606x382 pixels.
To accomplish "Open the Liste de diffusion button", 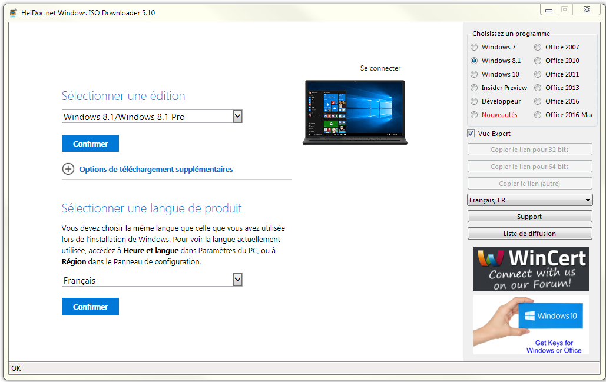I will pos(529,234).
